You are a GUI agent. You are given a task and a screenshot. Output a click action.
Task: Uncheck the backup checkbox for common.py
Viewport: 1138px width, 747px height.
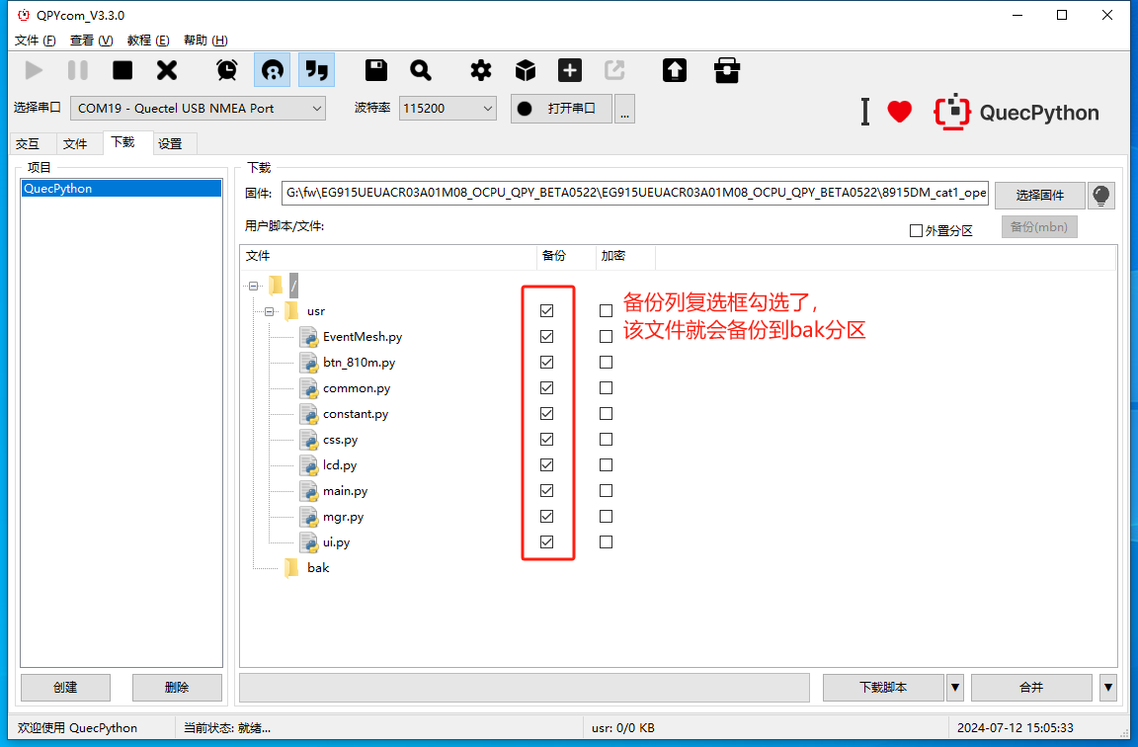point(547,387)
